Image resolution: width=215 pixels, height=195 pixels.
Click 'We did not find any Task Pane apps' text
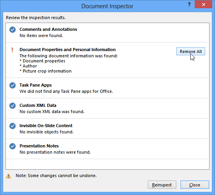66,91
